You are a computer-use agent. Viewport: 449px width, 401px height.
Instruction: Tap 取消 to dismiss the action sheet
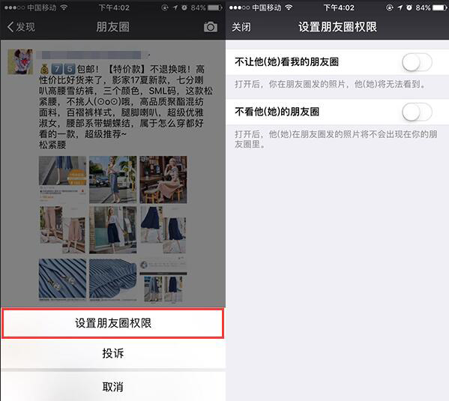click(113, 387)
